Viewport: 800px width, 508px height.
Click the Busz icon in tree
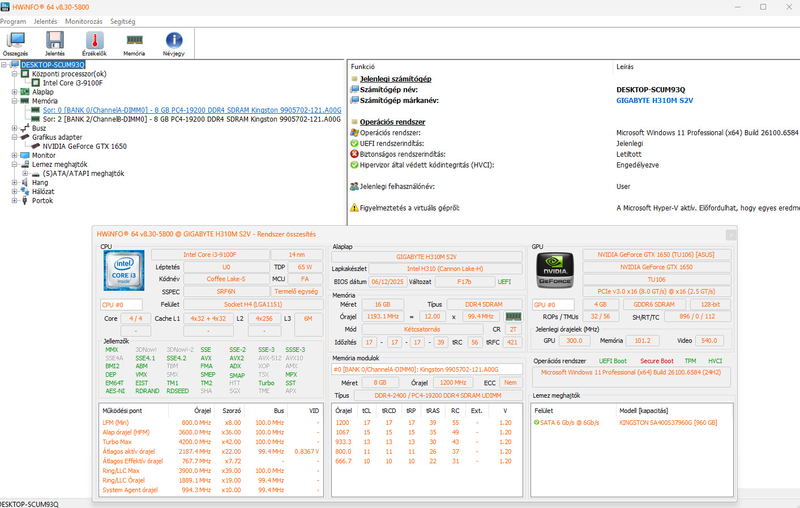(25, 128)
